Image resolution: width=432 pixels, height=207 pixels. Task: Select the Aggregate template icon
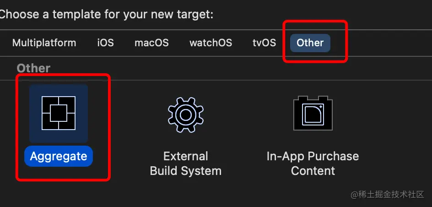59,113
